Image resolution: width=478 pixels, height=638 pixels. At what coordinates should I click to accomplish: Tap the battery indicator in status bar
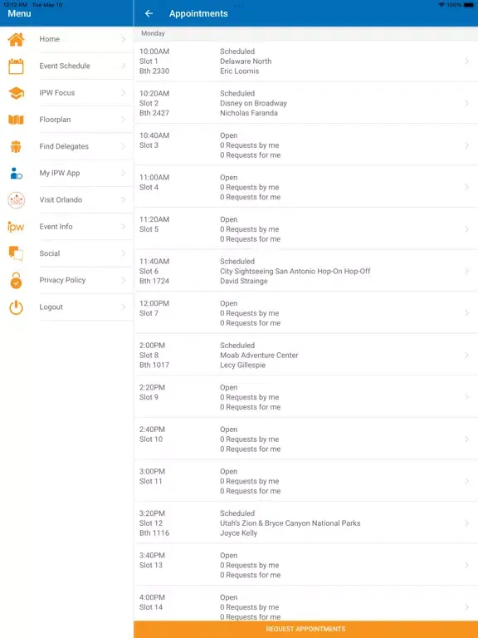(469, 5)
